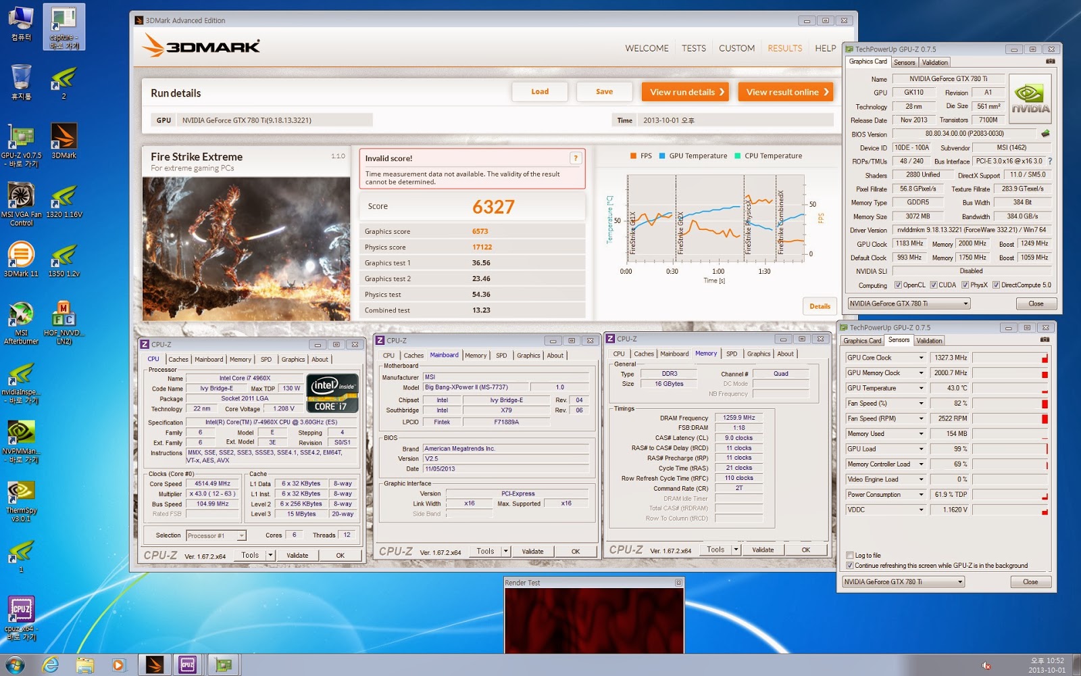Click Validate in CPU-Z Mainboard window
The width and height of the screenshot is (1081, 676).
[532, 552]
